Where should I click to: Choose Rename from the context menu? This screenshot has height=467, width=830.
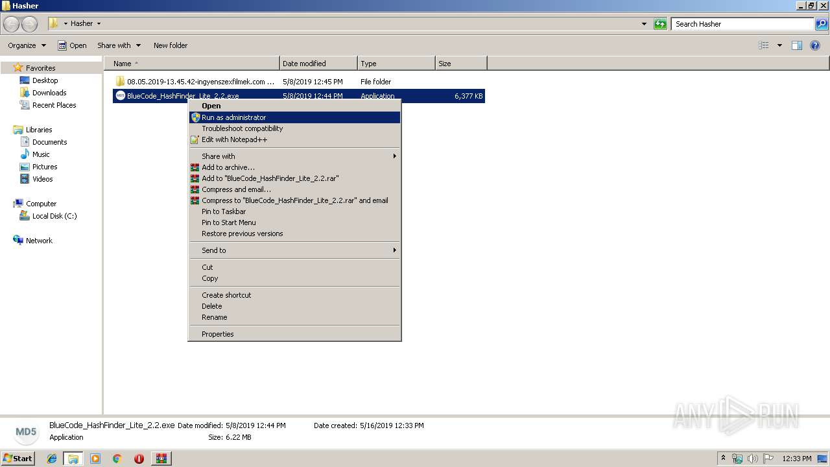click(294, 317)
